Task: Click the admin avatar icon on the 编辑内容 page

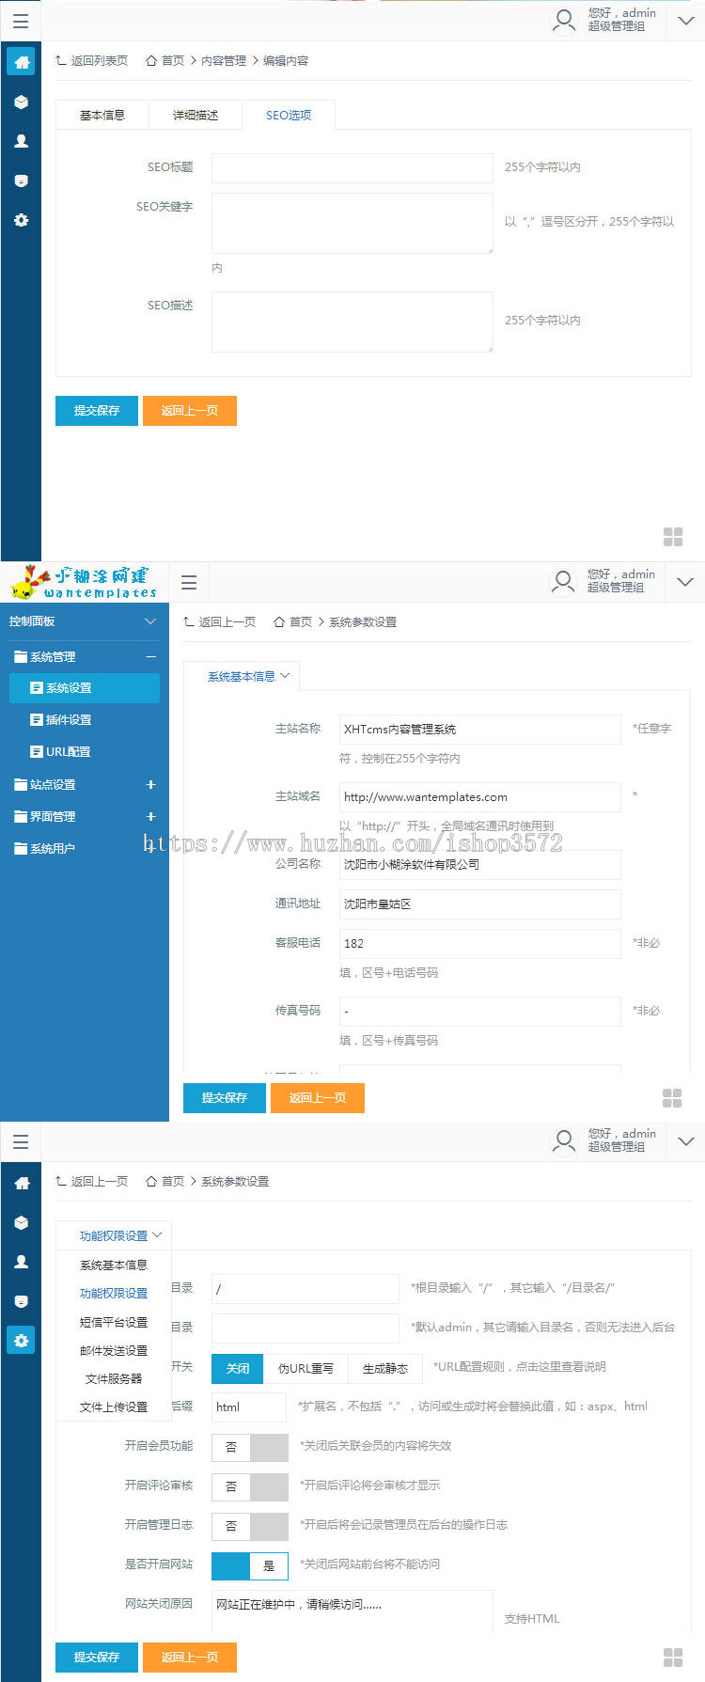Action: point(564,20)
